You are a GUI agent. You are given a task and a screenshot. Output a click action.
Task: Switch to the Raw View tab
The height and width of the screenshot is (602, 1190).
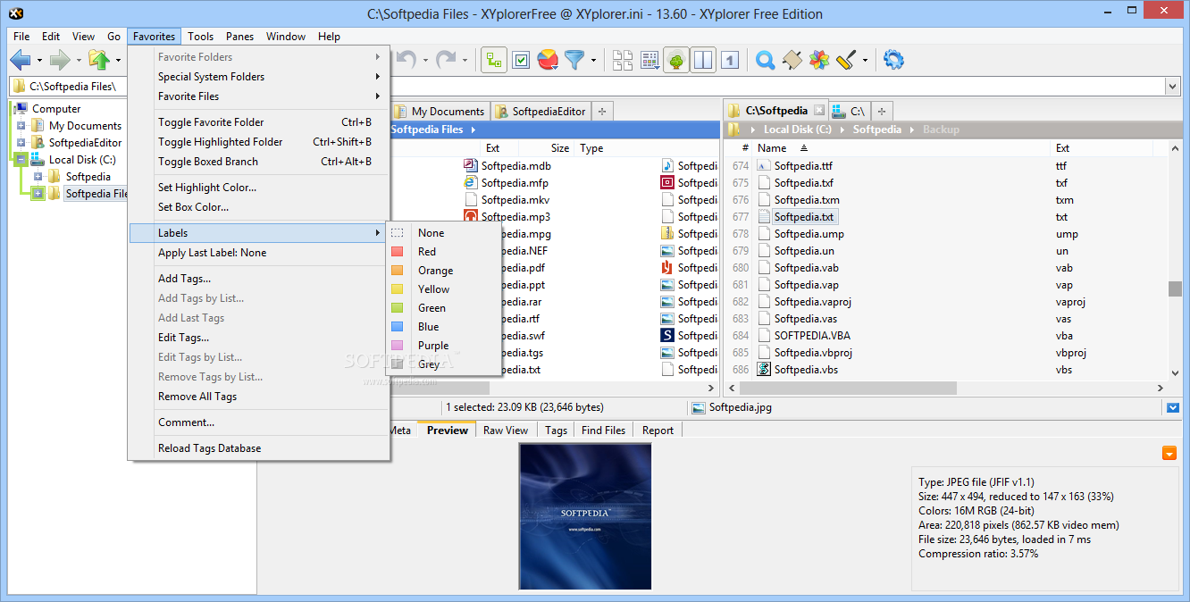[506, 431]
